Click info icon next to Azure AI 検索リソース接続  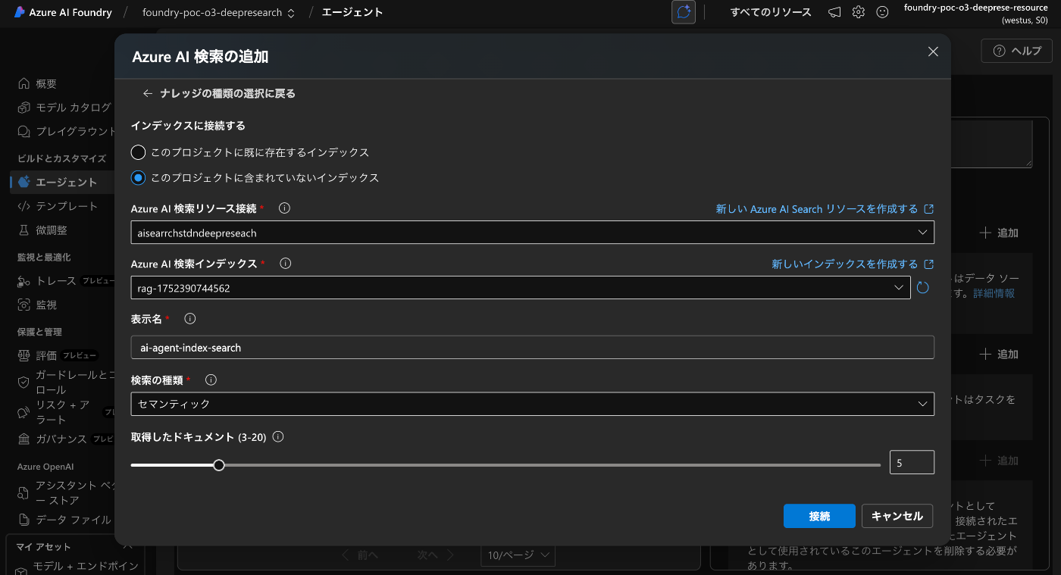pos(285,208)
